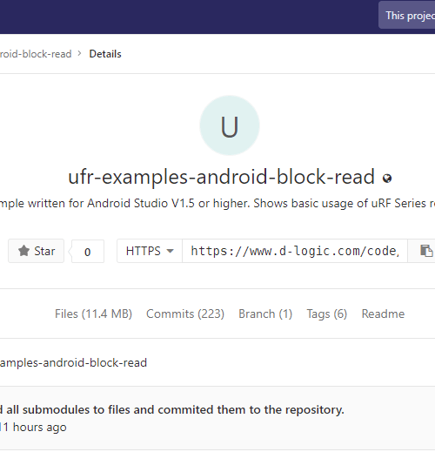Select the Details breadcrumb item
435x452 pixels.
pyautogui.click(x=105, y=54)
